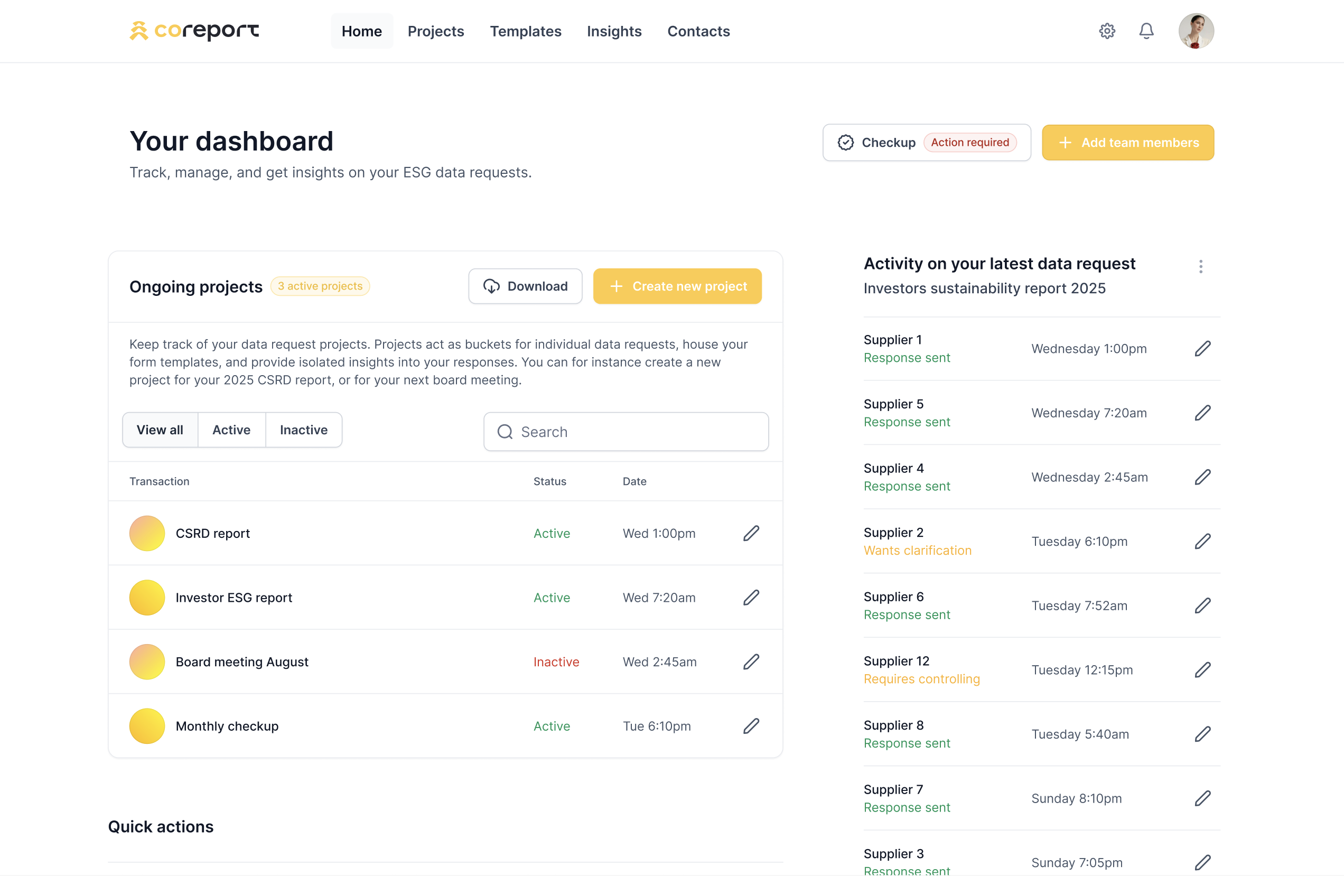Click Add team members button
Viewport: 1344px width, 876px height.
click(x=1127, y=143)
